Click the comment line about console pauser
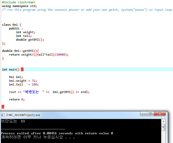The height and width of the screenshot is (143, 173). [87, 10]
